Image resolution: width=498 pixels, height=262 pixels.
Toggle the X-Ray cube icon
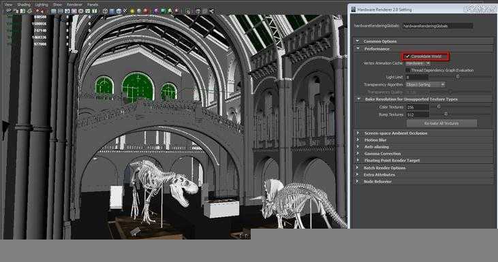pyautogui.click(x=198, y=11)
